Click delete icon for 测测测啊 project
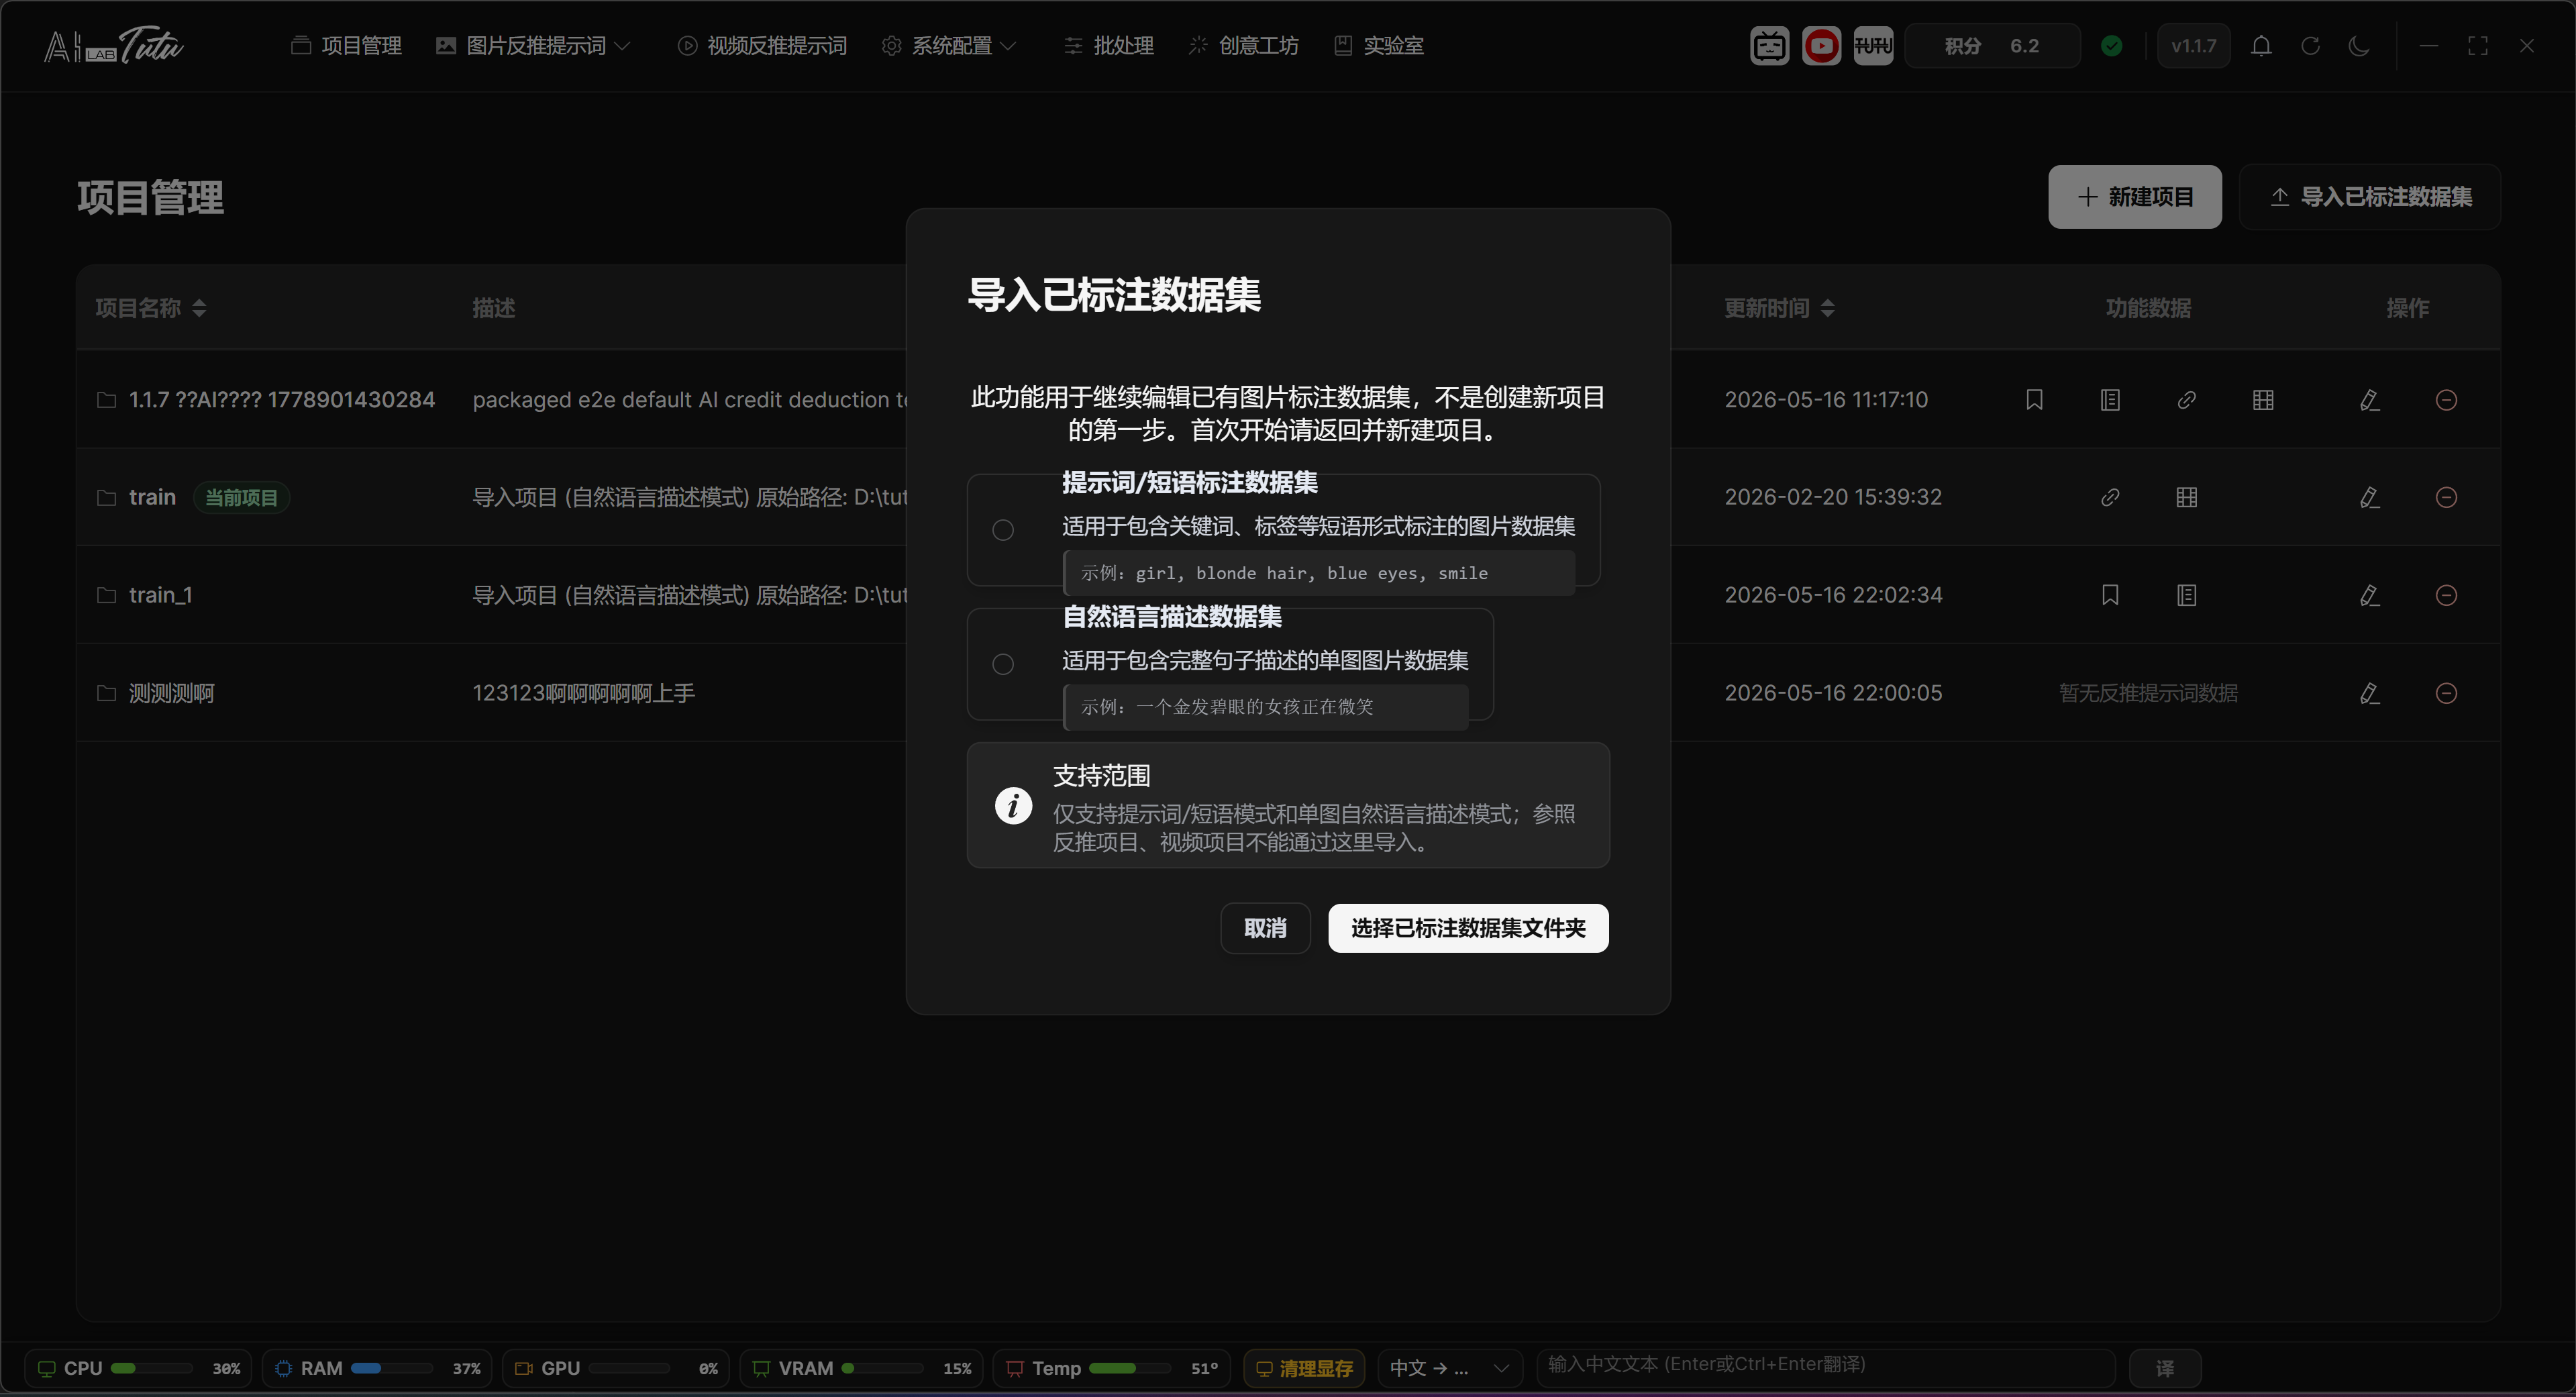This screenshot has width=2576, height=1397. point(2446,693)
